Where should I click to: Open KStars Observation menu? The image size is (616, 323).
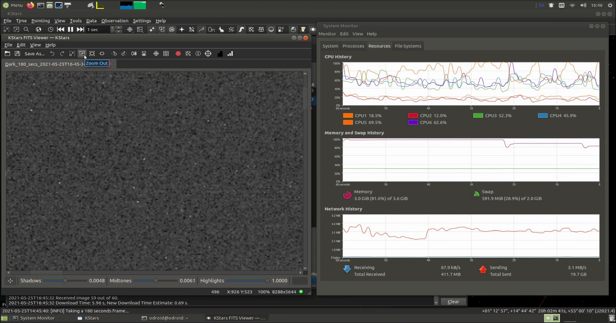[x=115, y=21]
